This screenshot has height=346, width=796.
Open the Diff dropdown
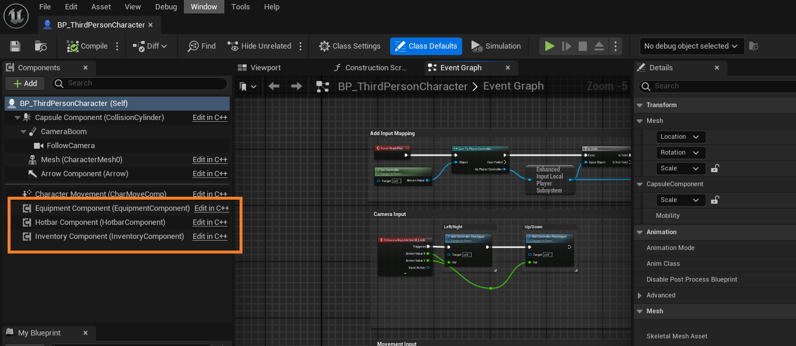click(150, 46)
